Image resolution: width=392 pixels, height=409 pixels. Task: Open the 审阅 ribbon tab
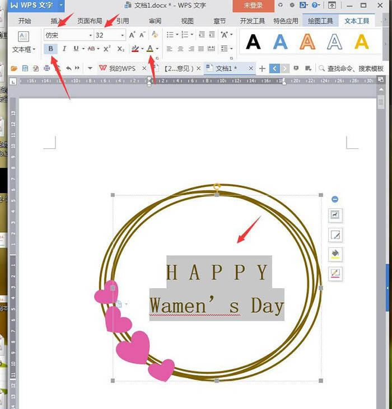[x=155, y=21]
